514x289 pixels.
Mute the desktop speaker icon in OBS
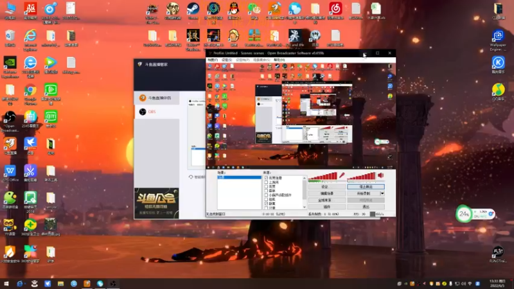click(x=380, y=175)
